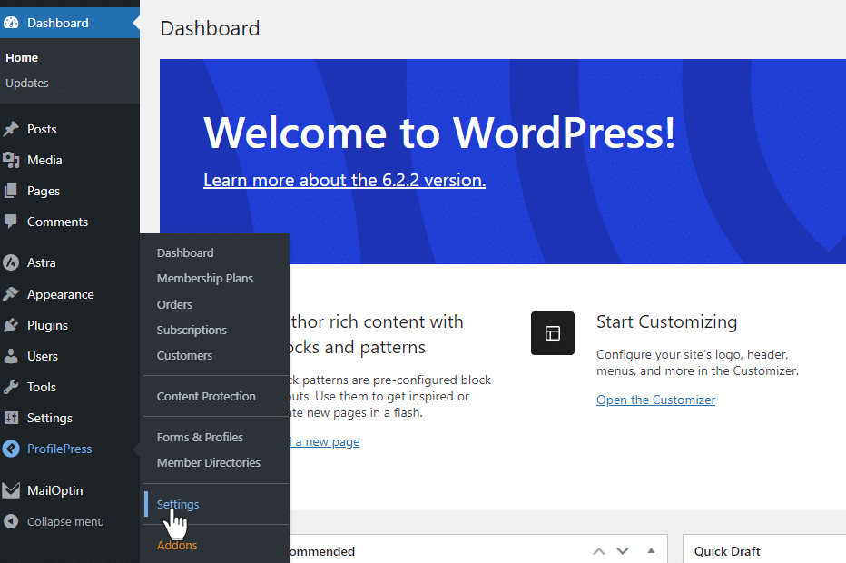Open the Updates submenu item

[27, 84]
